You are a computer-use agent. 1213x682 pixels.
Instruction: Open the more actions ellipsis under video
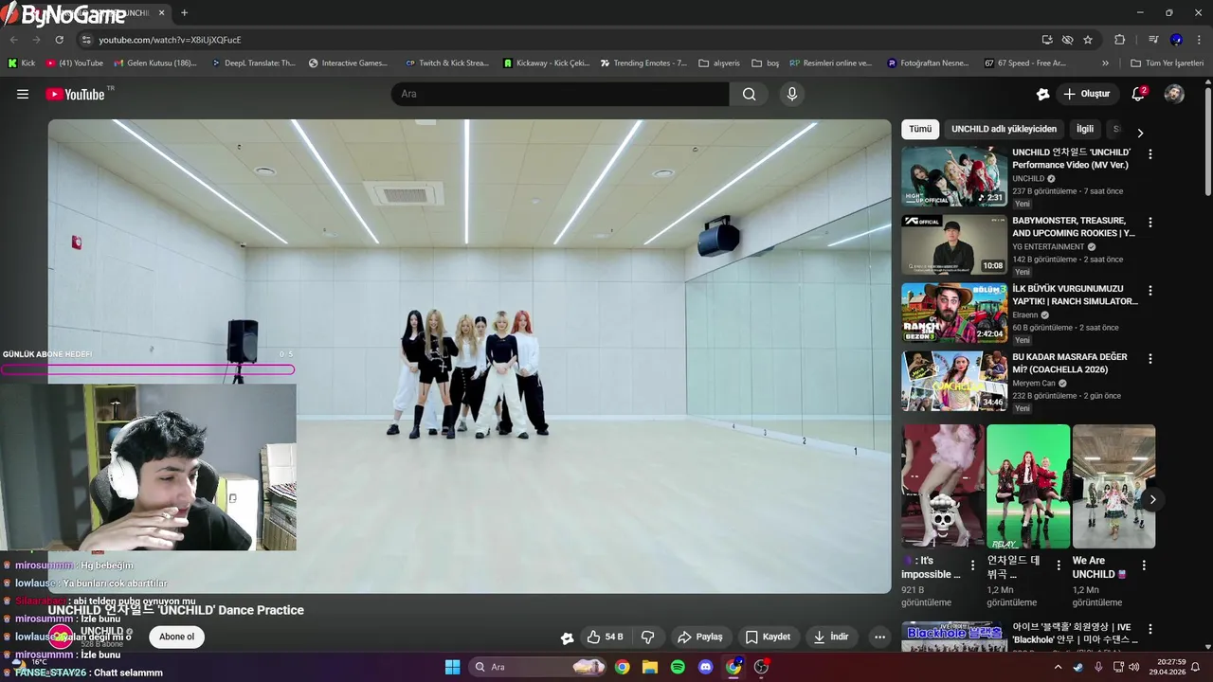[x=879, y=637]
